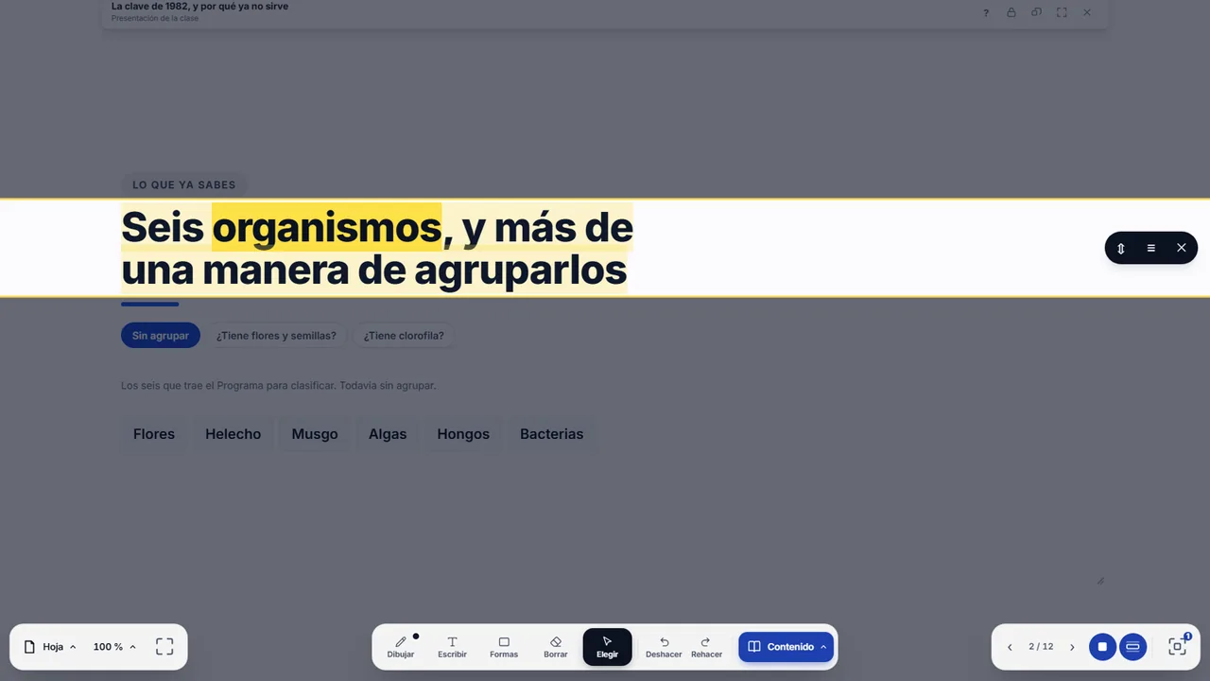Close the reading strip with its X
Image resolution: width=1210 pixels, height=681 pixels.
click(1182, 248)
